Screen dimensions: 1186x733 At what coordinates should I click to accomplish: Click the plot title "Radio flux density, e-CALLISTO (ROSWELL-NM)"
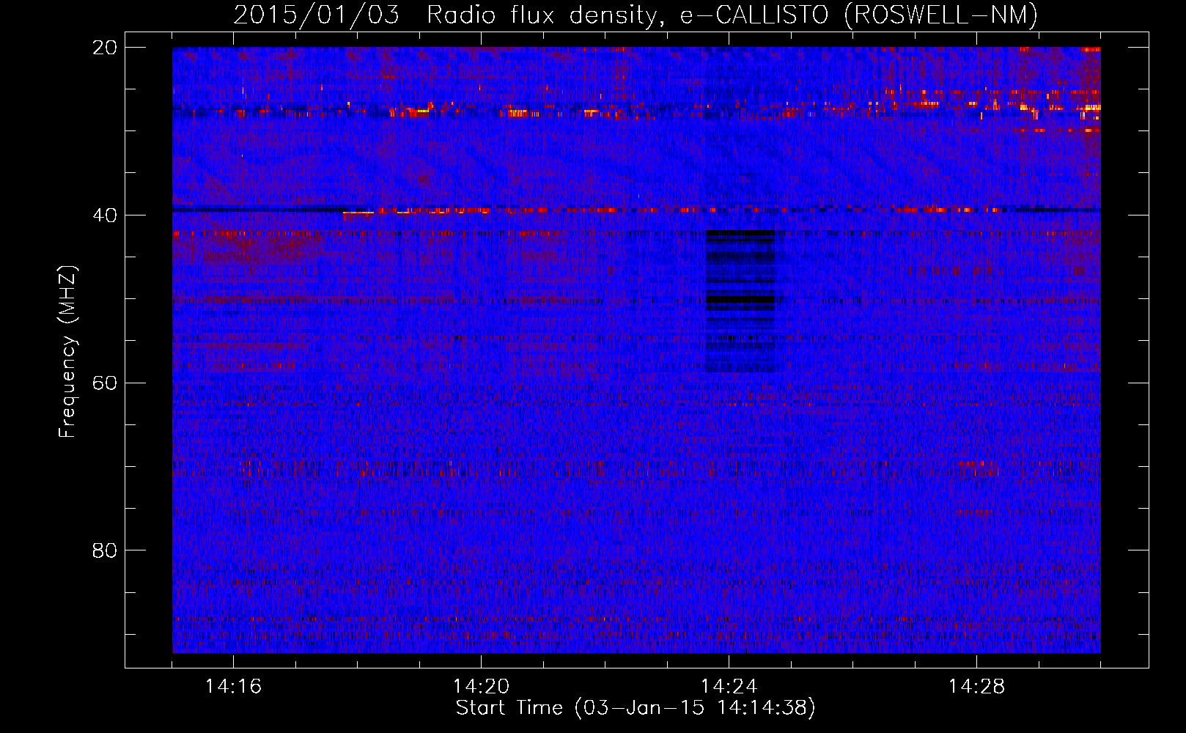point(732,15)
